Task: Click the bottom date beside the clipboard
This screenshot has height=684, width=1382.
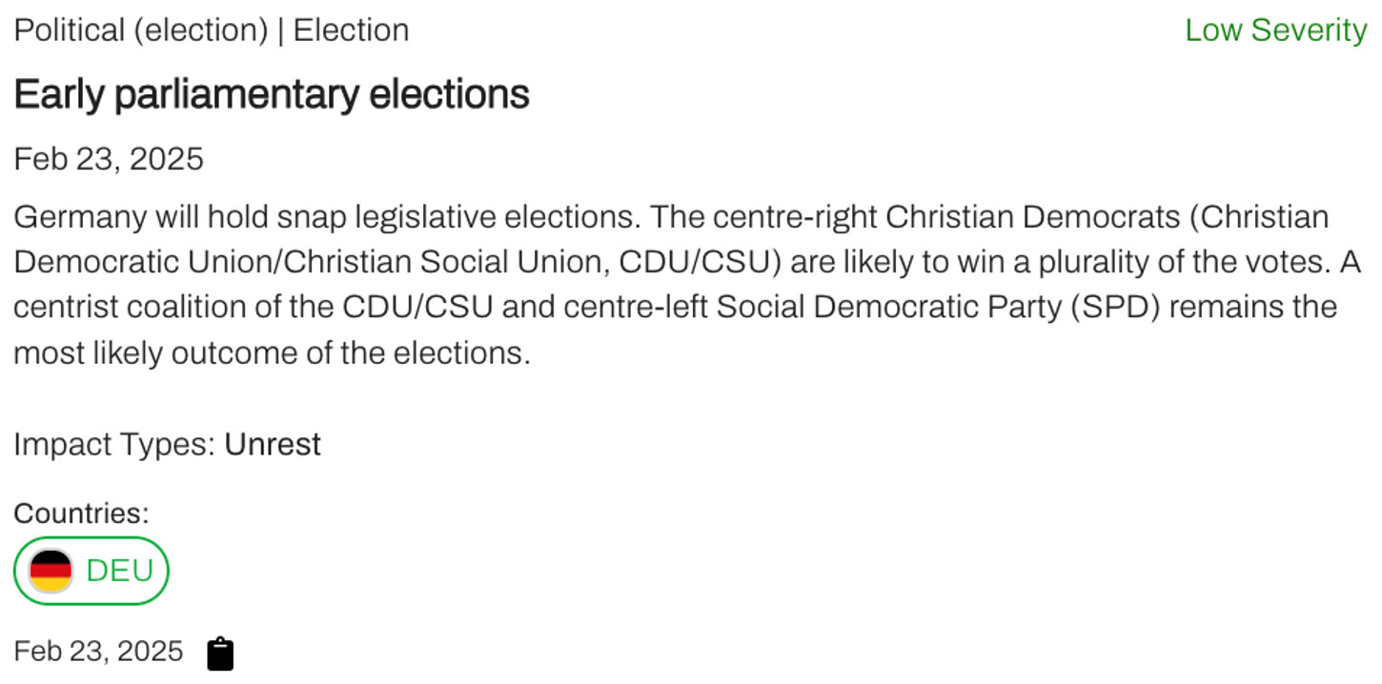Action: [x=98, y=652]
